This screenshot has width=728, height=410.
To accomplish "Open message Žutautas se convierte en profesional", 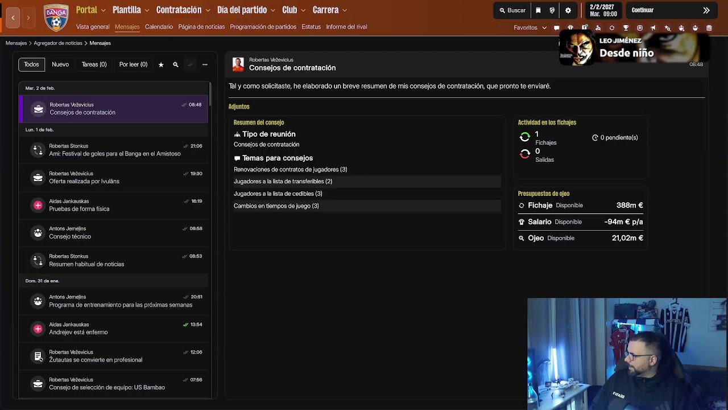I will click(114, 356).
